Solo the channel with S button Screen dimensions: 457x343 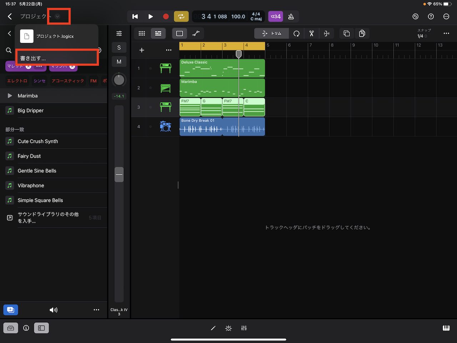pos(119,48)
